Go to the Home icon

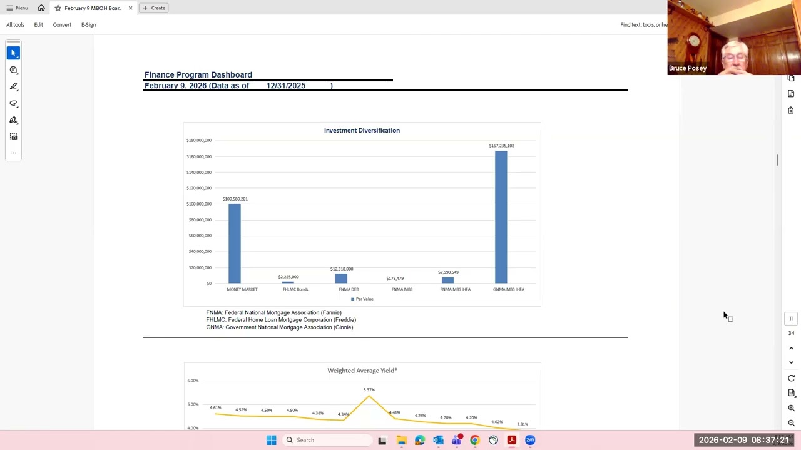(41, 8)
